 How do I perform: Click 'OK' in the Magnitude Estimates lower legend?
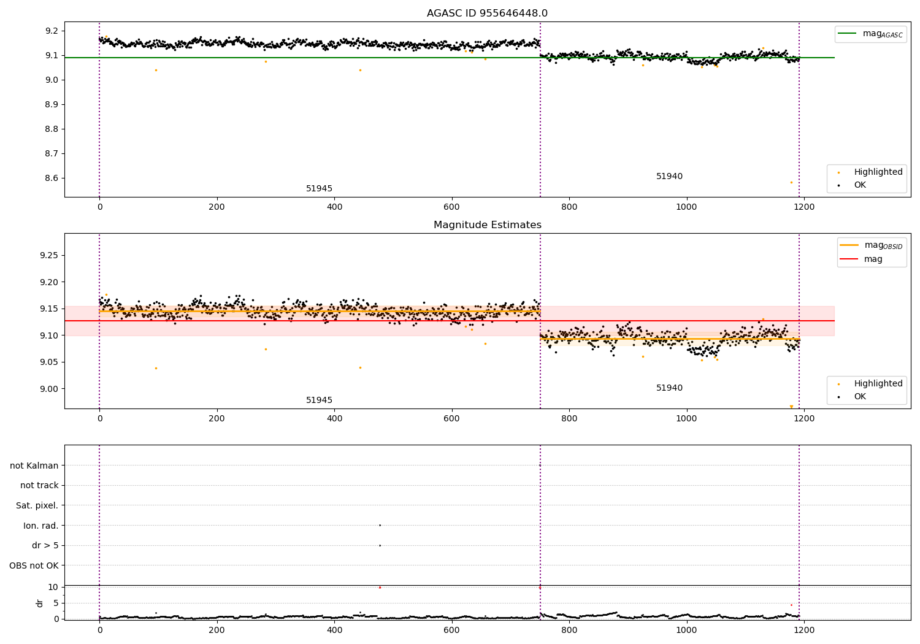tap(860, 396)
